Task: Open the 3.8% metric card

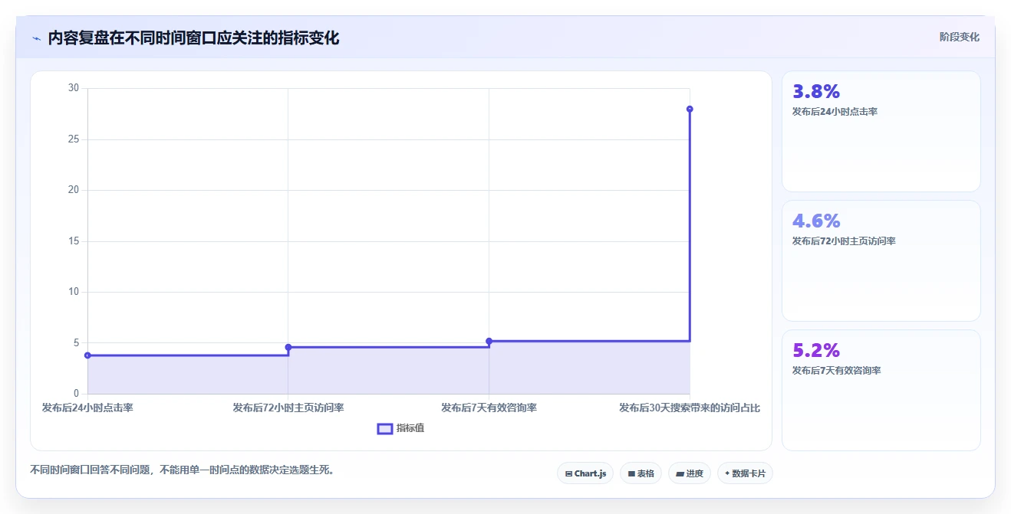Action: 881,131
